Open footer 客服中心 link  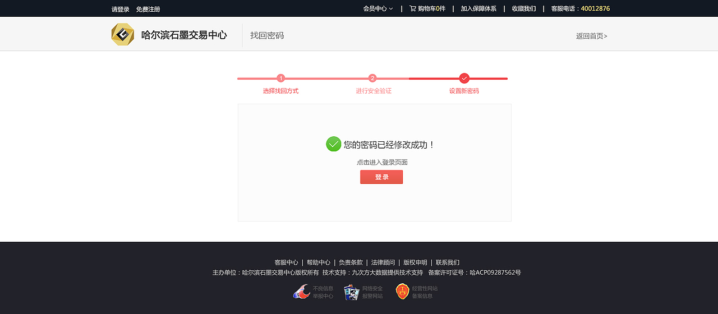pos(286,262)
